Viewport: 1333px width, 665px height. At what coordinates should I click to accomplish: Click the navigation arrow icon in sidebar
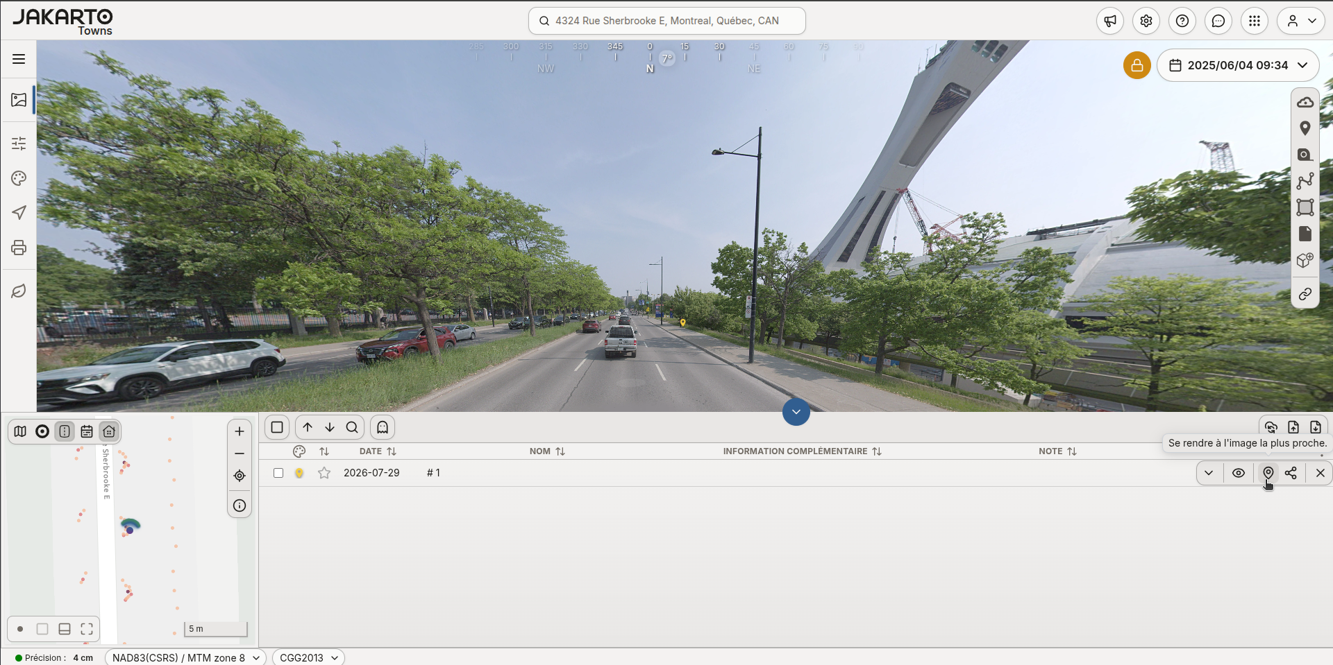19,213
